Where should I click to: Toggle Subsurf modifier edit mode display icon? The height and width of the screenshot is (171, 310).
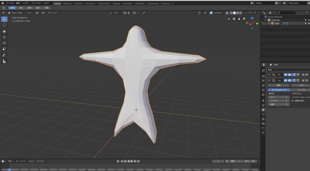294,80
